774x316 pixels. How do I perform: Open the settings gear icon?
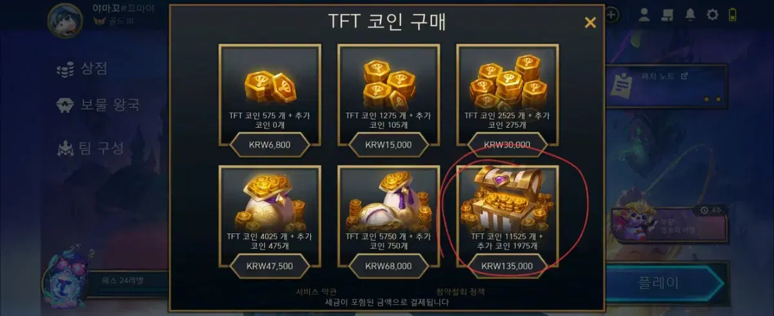click(x=712, y=15)
